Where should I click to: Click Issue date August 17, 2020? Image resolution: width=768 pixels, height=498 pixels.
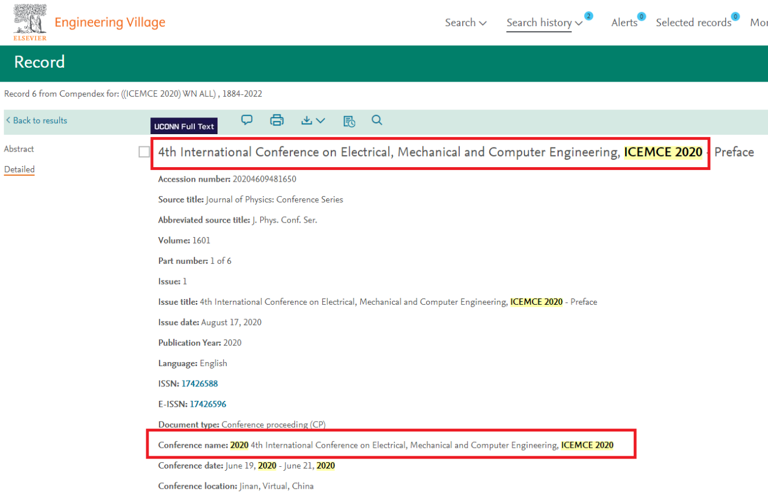[231, 322]
